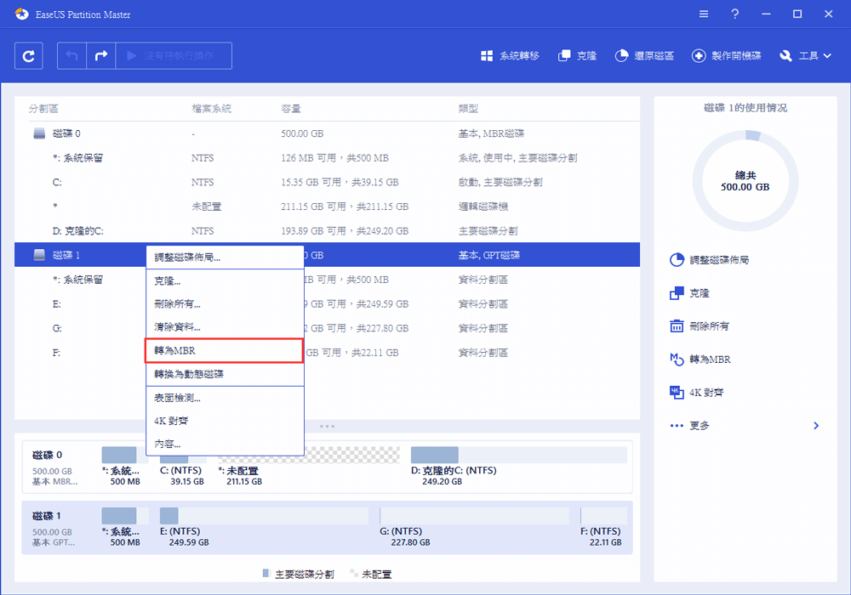The image size is (851, 595).
Task: Click the 更多 three-dots item
Action: click(x=689, y=426)
